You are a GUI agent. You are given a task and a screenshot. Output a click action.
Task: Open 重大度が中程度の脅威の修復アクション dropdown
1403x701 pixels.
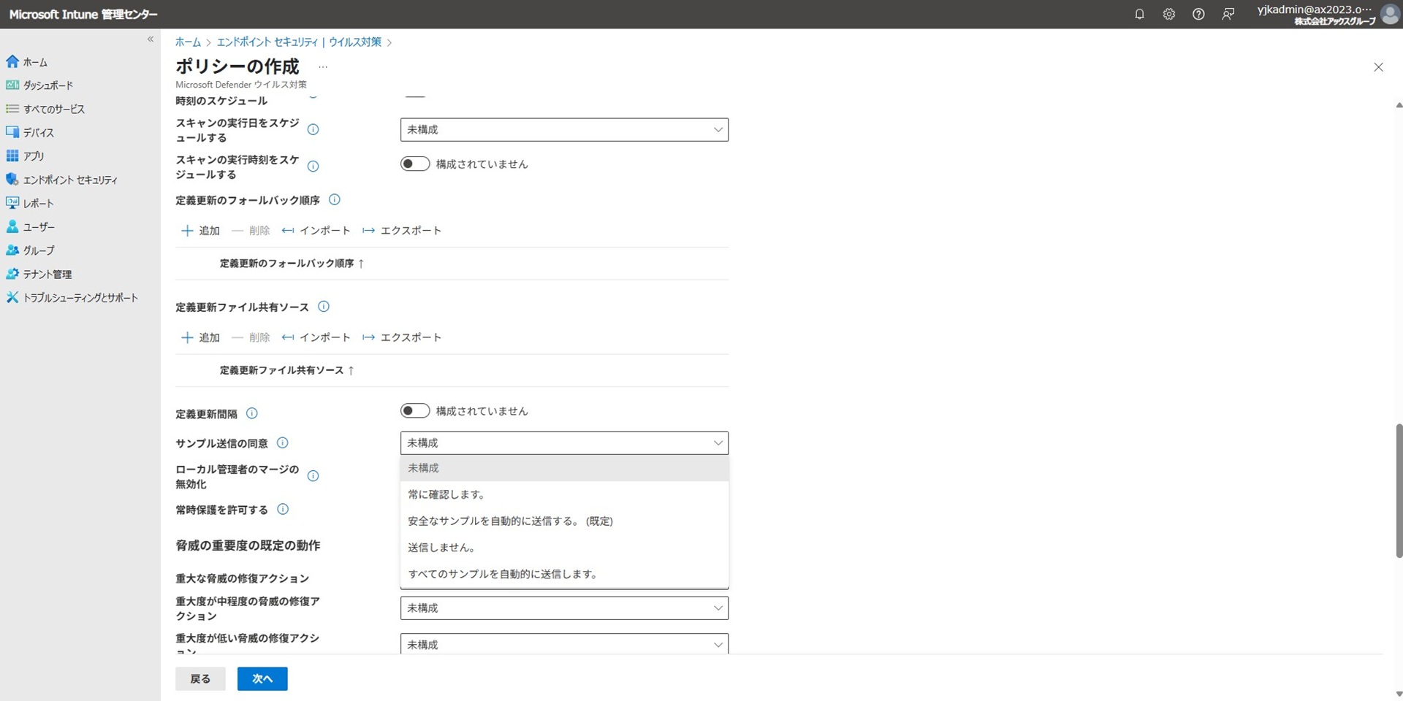[x=564, y=608]
